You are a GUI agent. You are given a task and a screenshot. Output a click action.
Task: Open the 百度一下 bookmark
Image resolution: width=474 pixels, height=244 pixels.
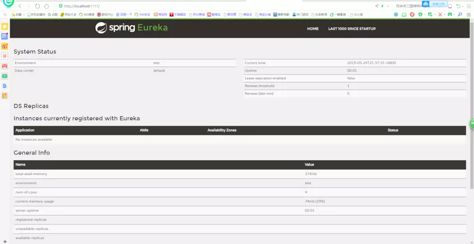pyautogui.click(x=124, y=14)
